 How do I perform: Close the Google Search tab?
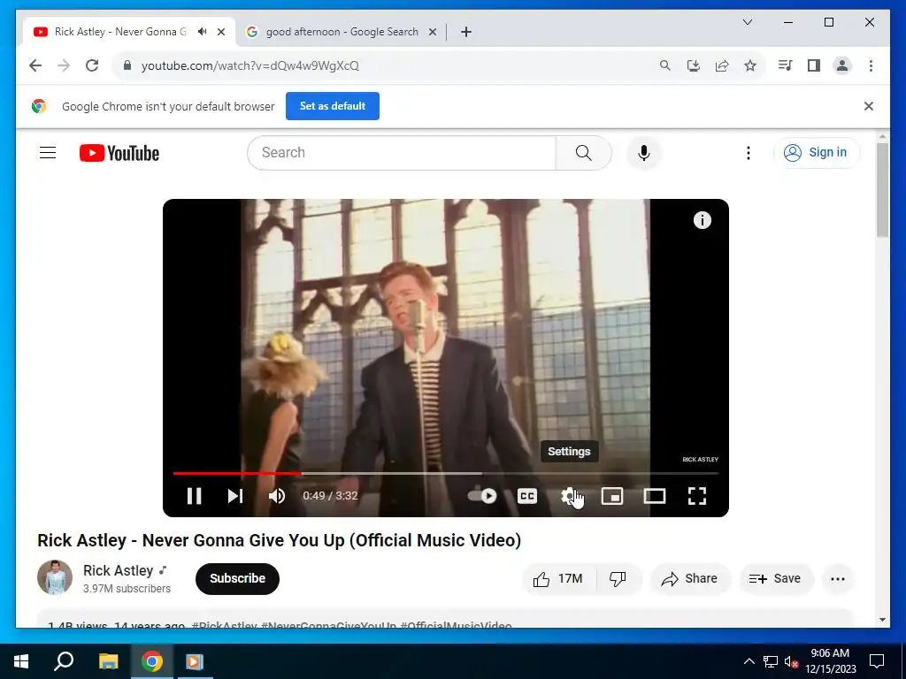[432, 32]
